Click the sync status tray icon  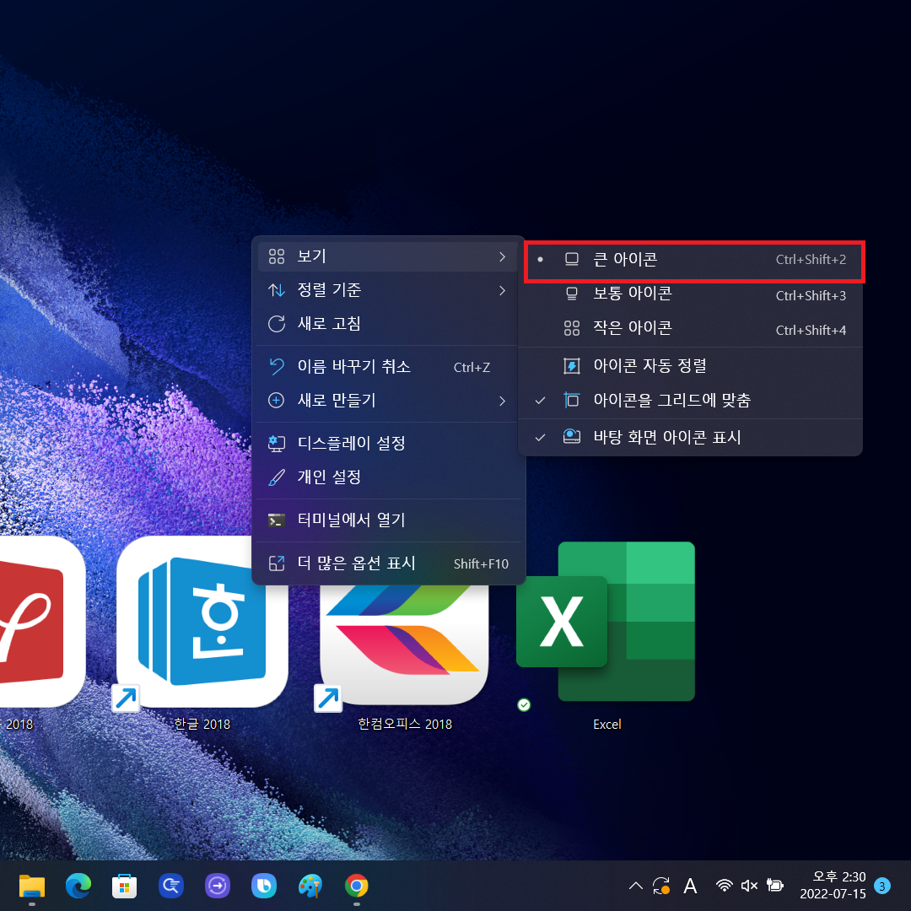click(x=661, y=886)
